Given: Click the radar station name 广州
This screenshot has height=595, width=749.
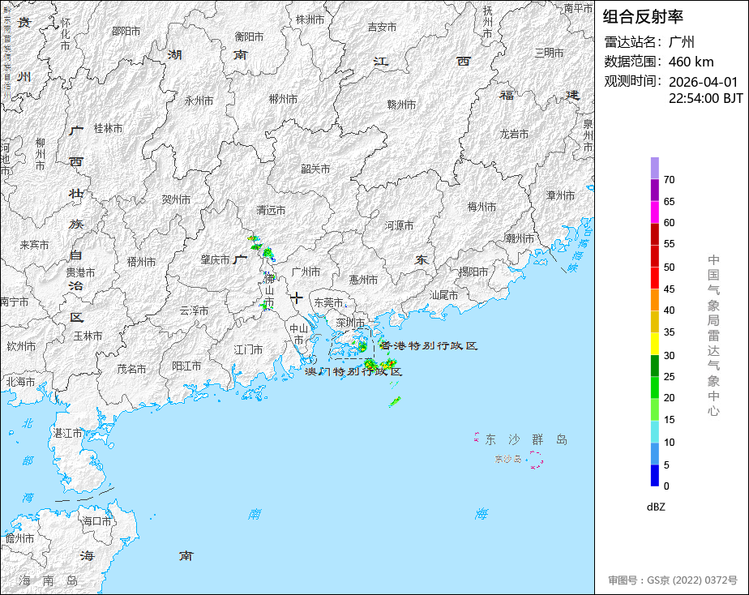Looking at the screenshot, I should 681,42.
